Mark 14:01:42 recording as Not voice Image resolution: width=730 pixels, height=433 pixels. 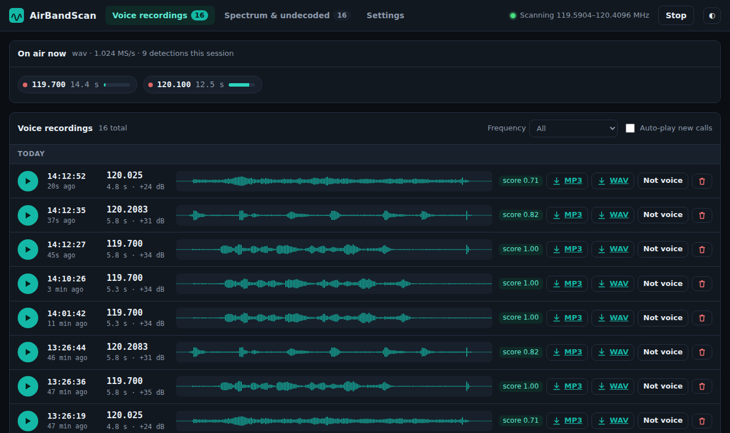pyautogui.click(x=663, y=318)
